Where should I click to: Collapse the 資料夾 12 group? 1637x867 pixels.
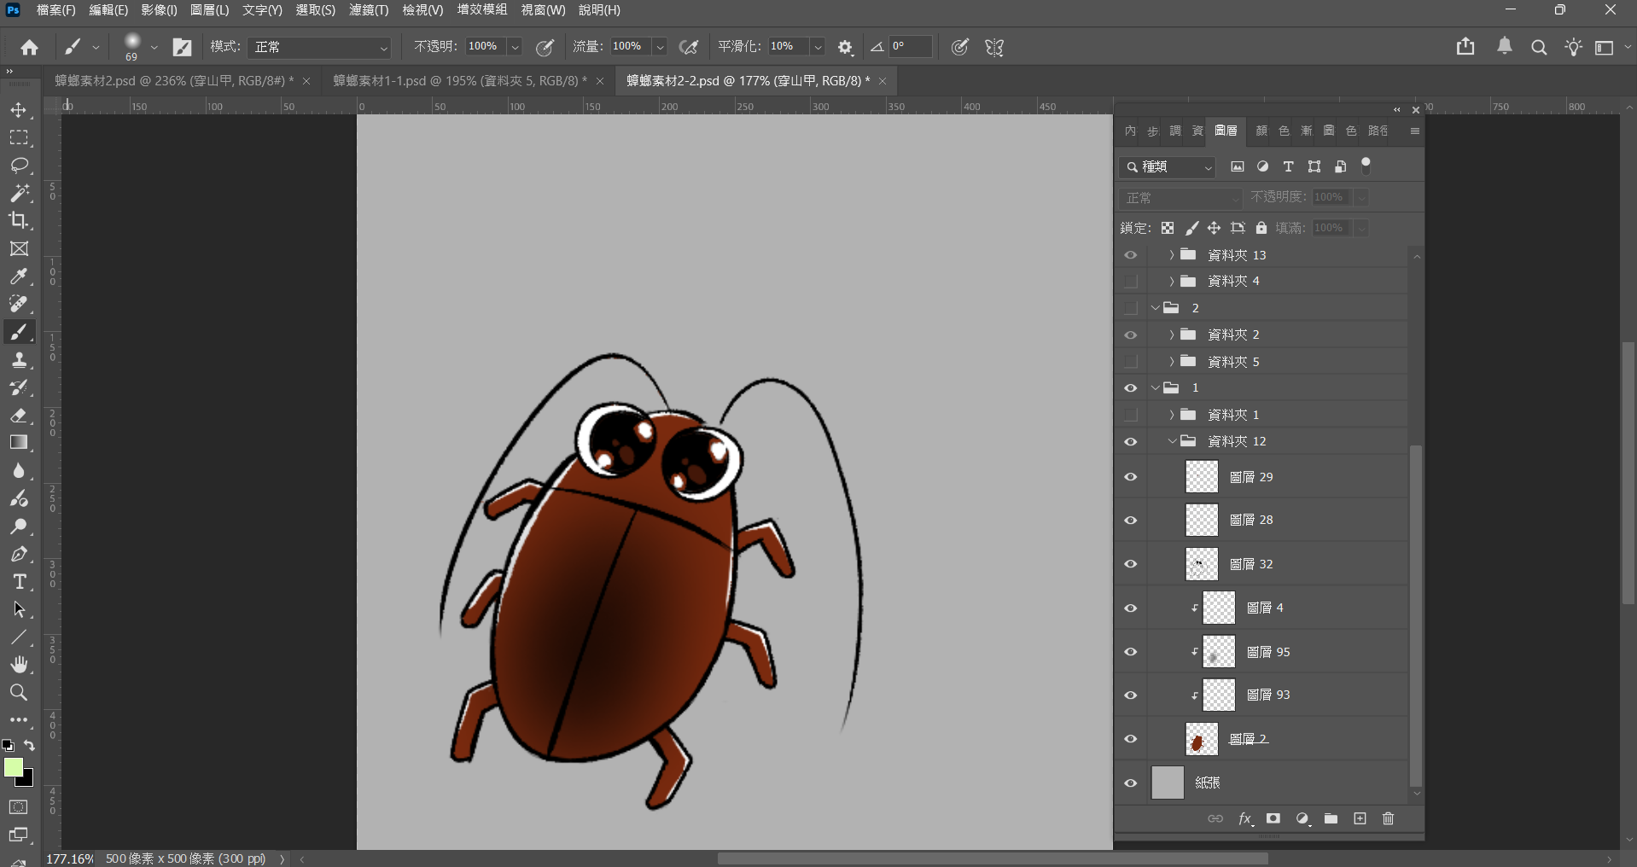tap(1171, 441)
